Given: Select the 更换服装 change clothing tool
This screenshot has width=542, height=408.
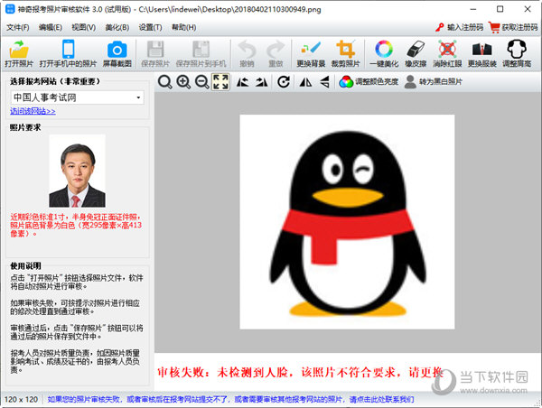Looking at the screenshot, I should pos(481,53).
